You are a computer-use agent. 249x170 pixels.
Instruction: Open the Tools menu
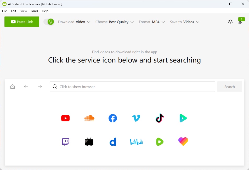pos(34,11)
